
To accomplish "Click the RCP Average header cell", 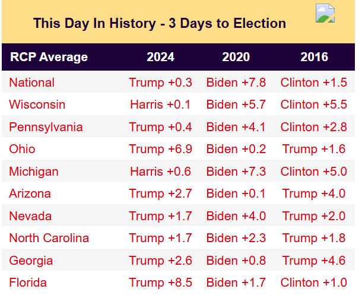I will [49, 57].
